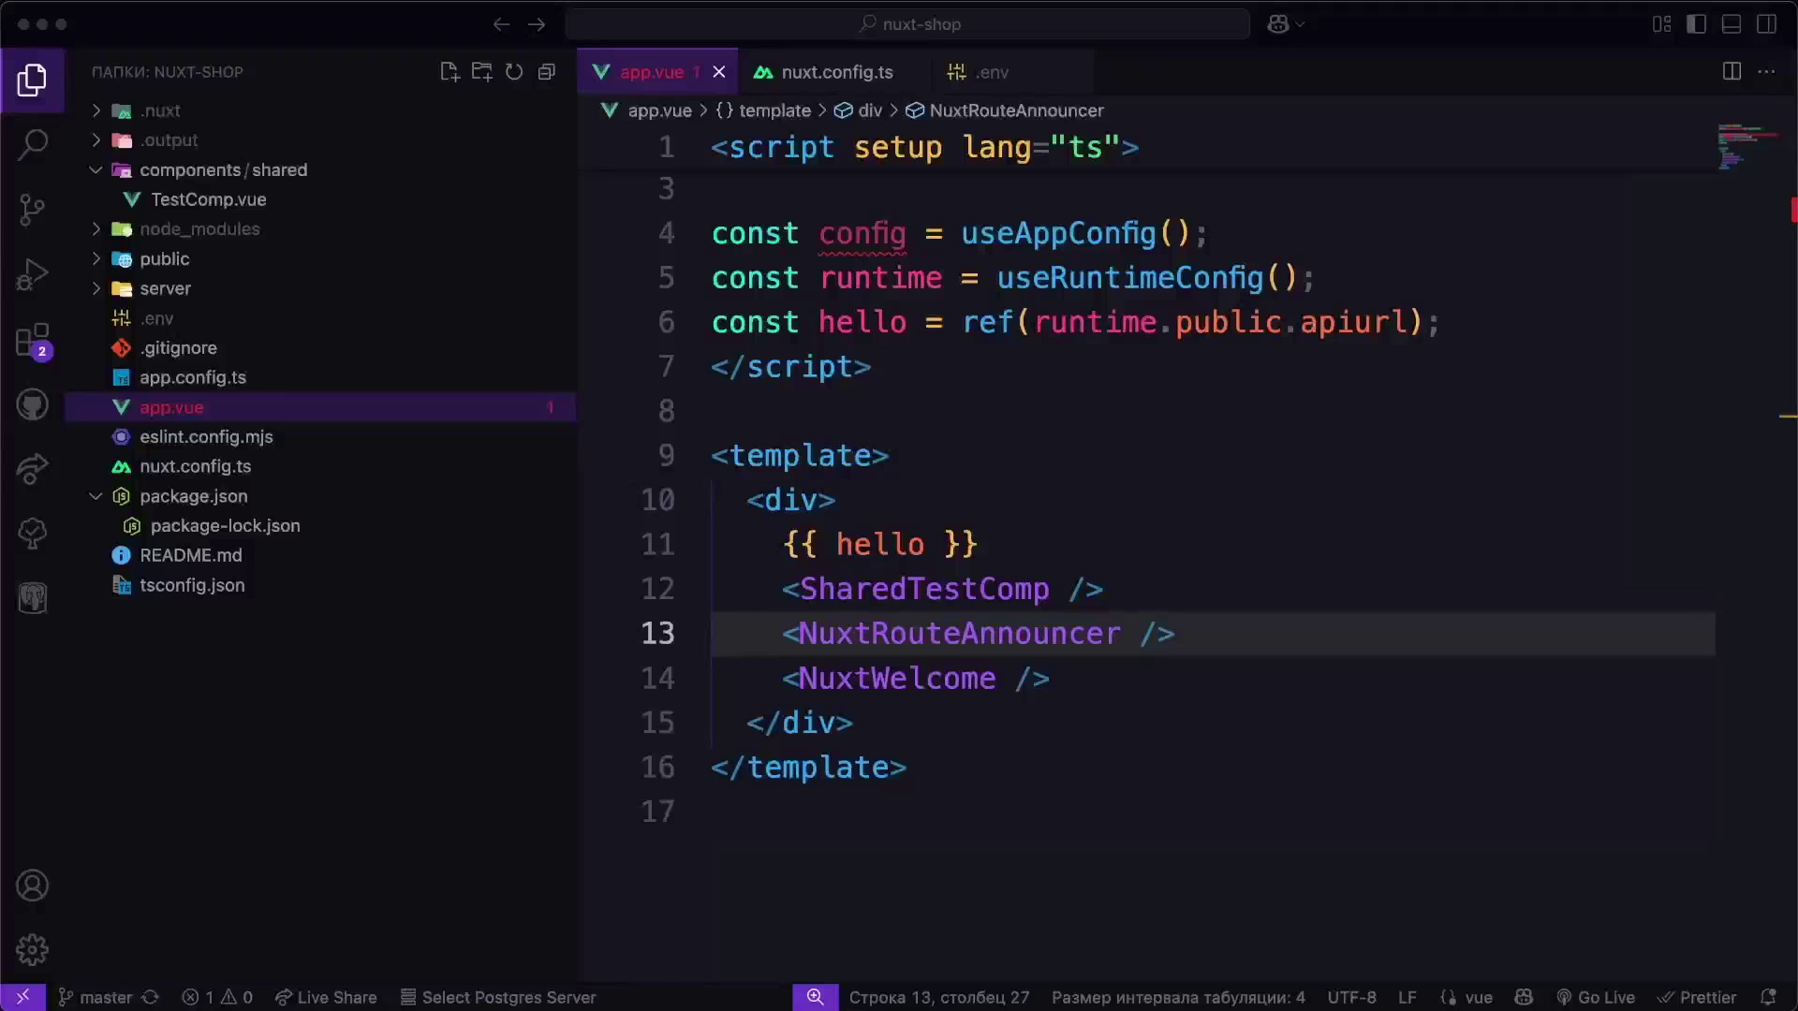Switch to nuxt.config.ts tab
The image size is (1798, 1011).
point(836,72)
